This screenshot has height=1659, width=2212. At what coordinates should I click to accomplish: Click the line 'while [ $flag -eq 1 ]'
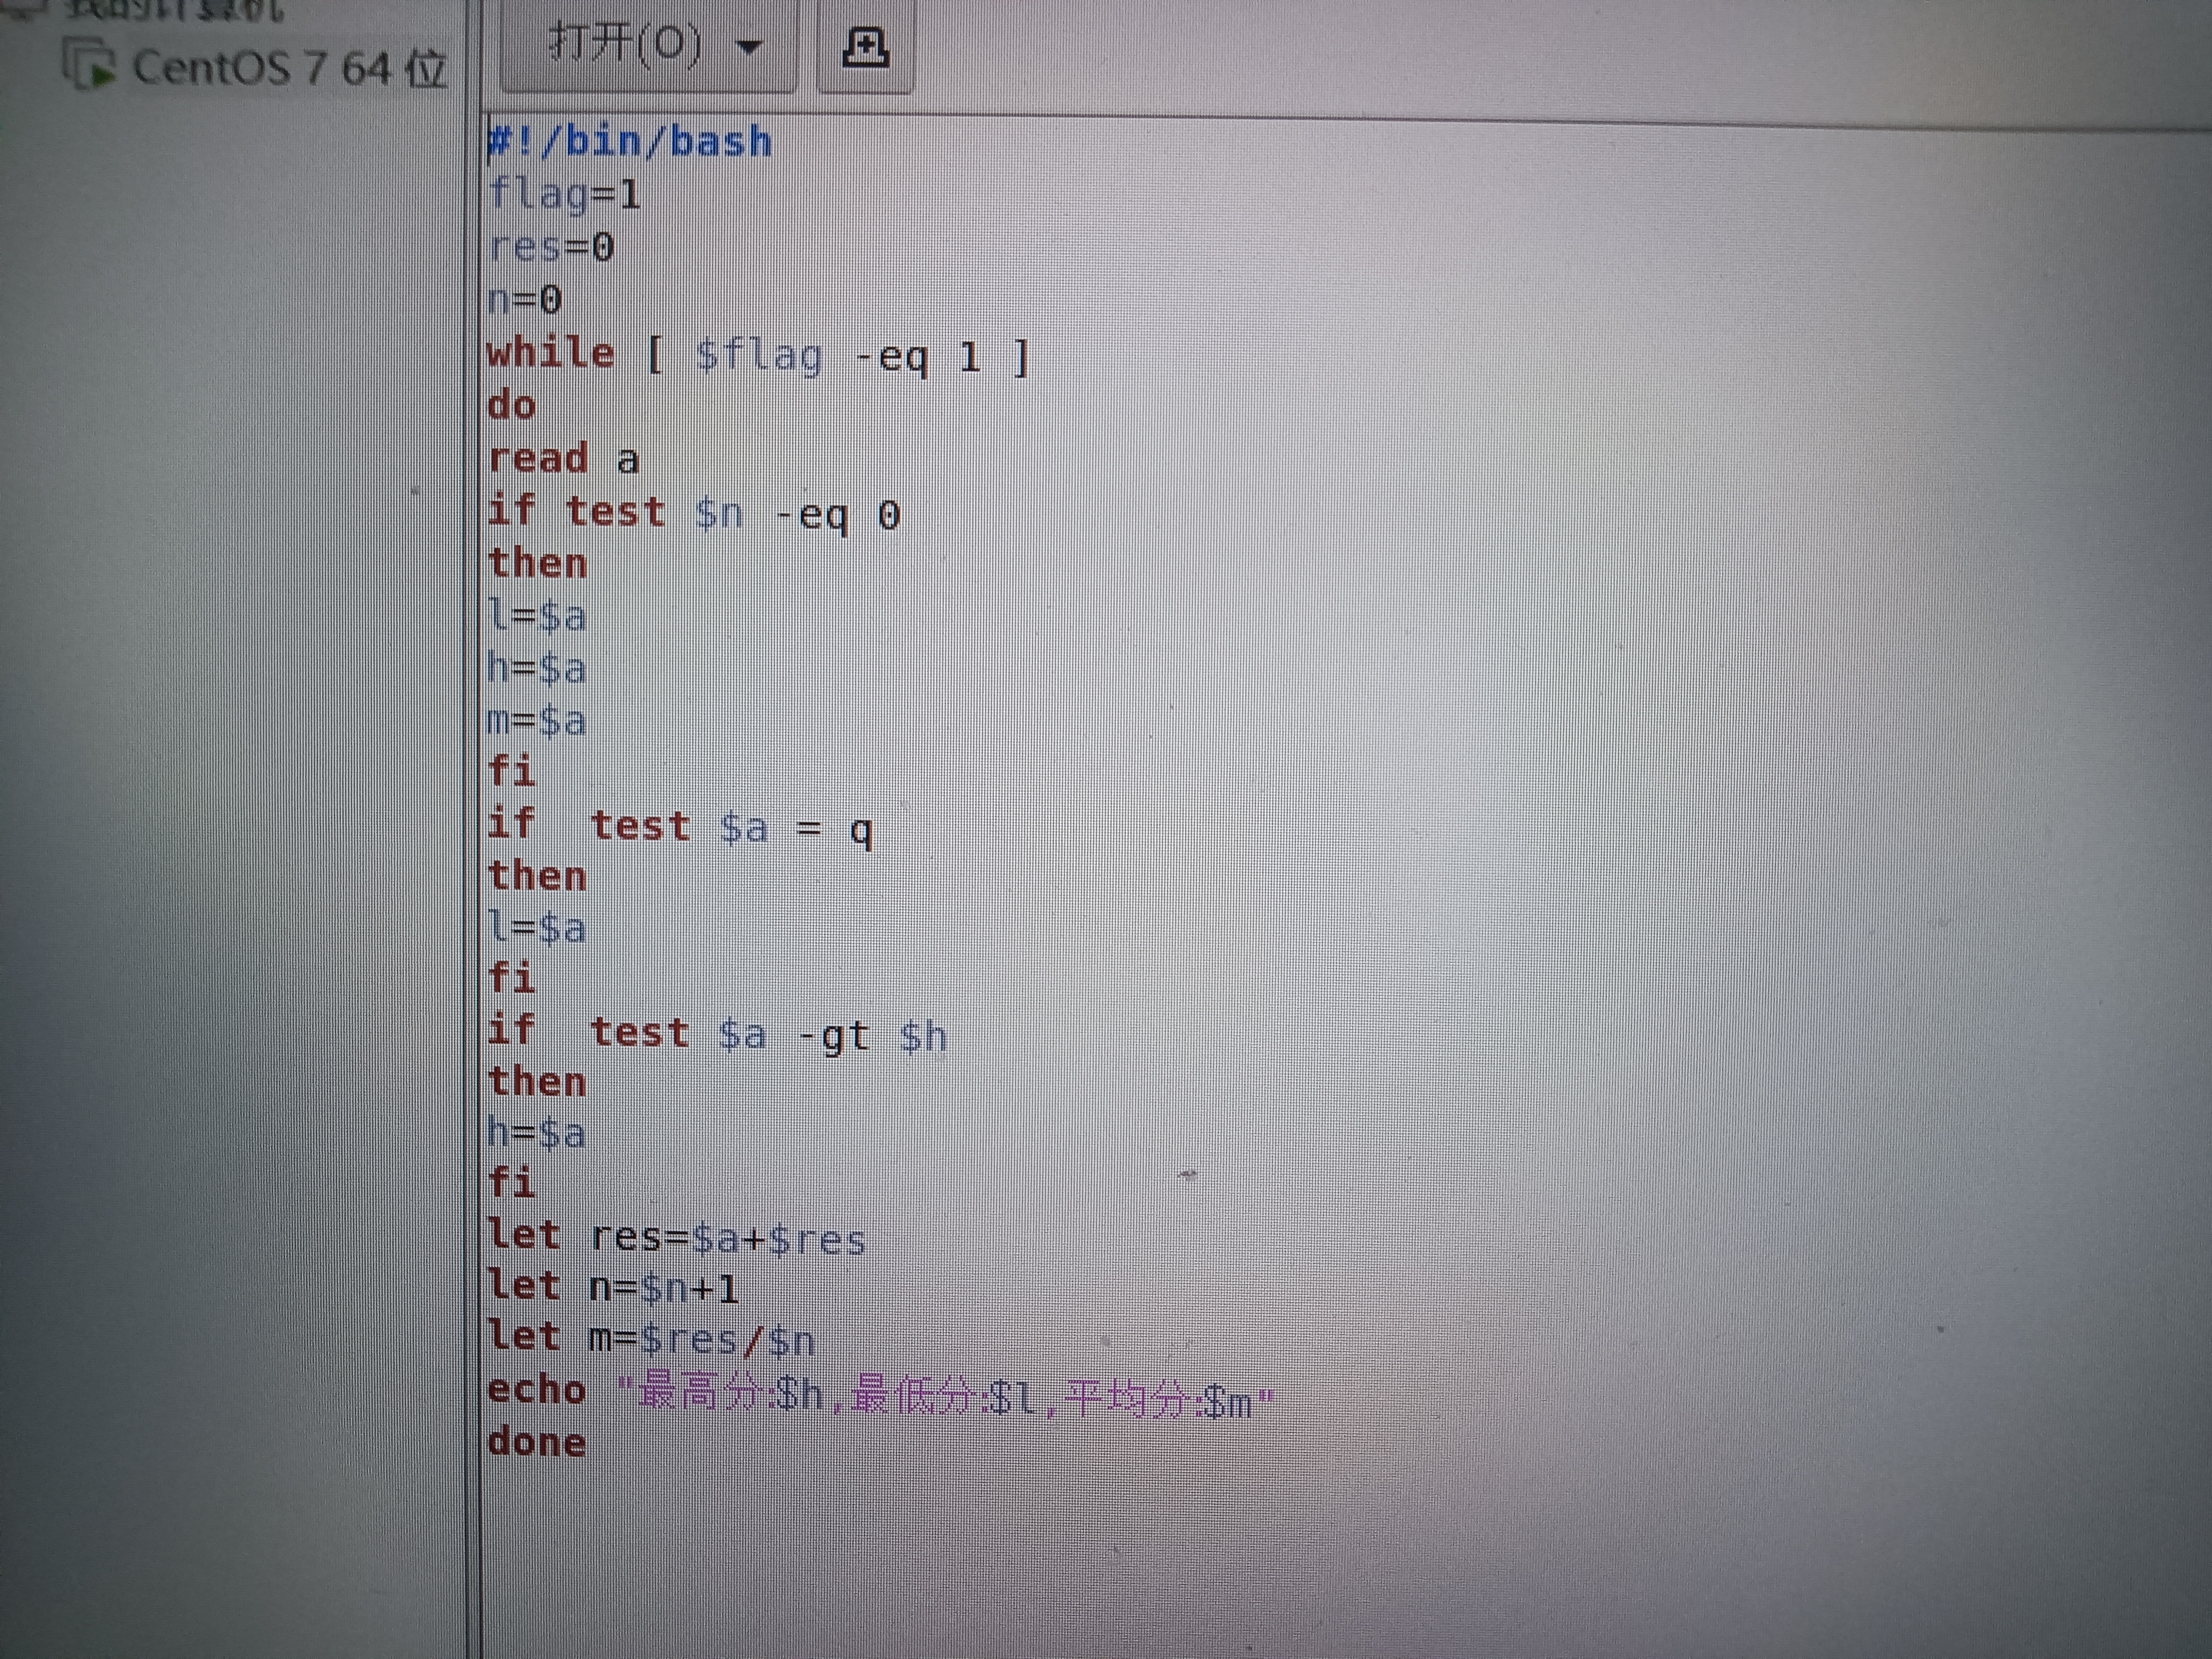pos(758,356)
